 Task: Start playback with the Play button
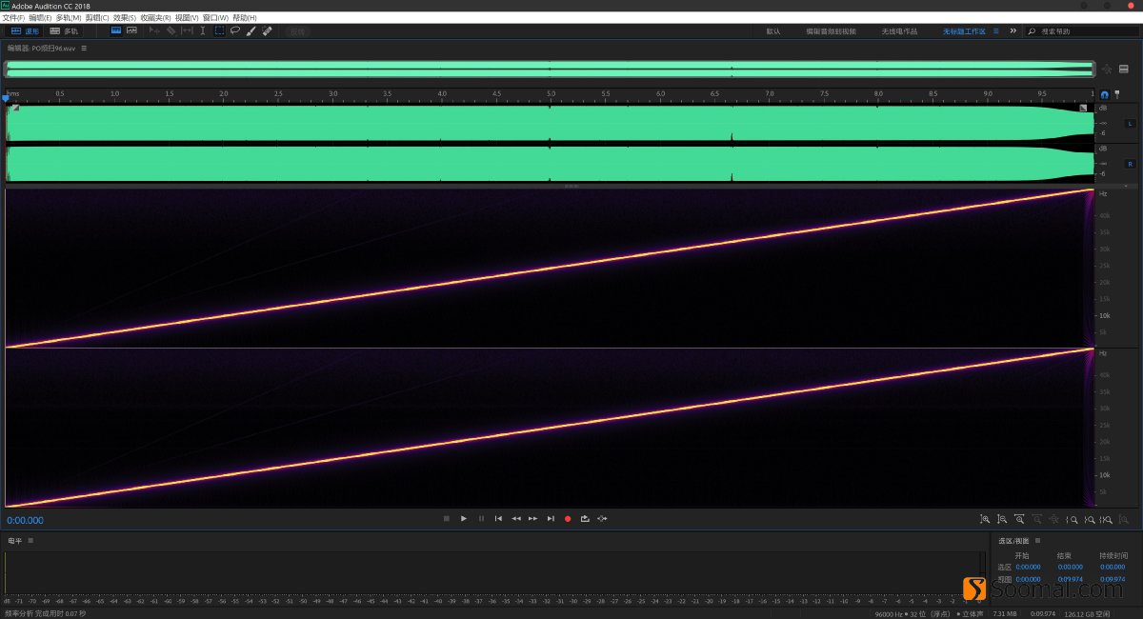pos(464,518)
